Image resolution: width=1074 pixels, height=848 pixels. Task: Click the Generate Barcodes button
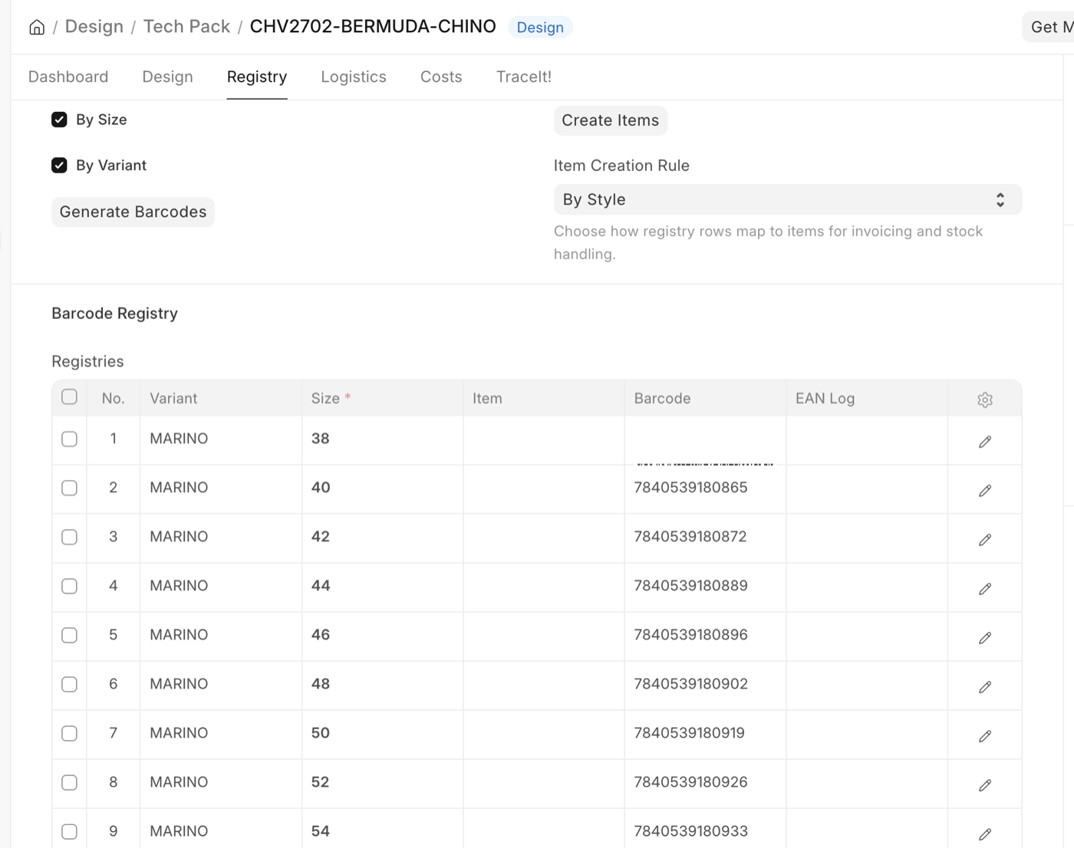click(x=133, y=212)
